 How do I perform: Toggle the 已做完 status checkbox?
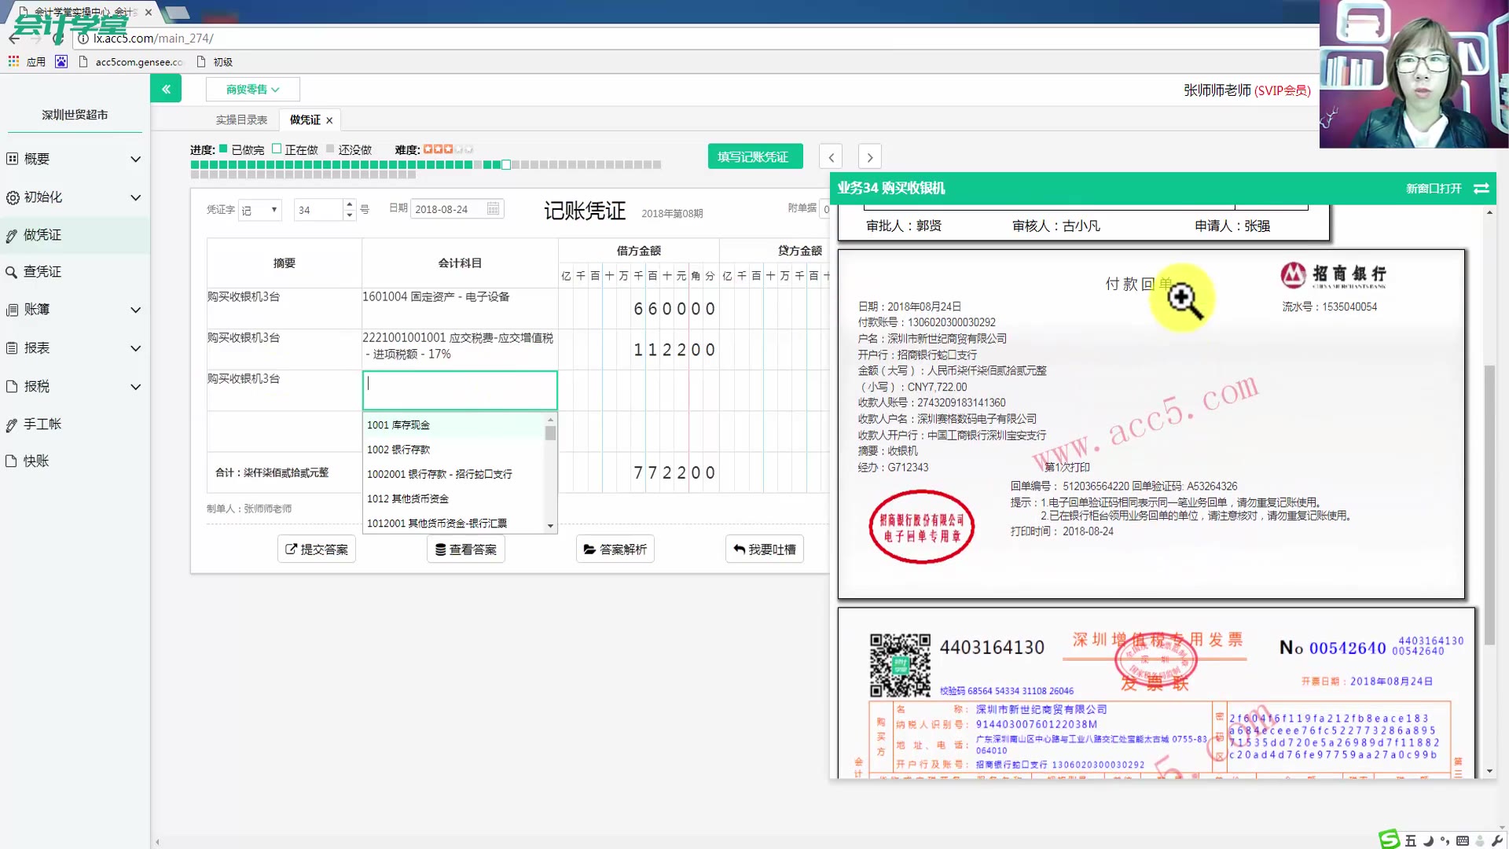224,148
